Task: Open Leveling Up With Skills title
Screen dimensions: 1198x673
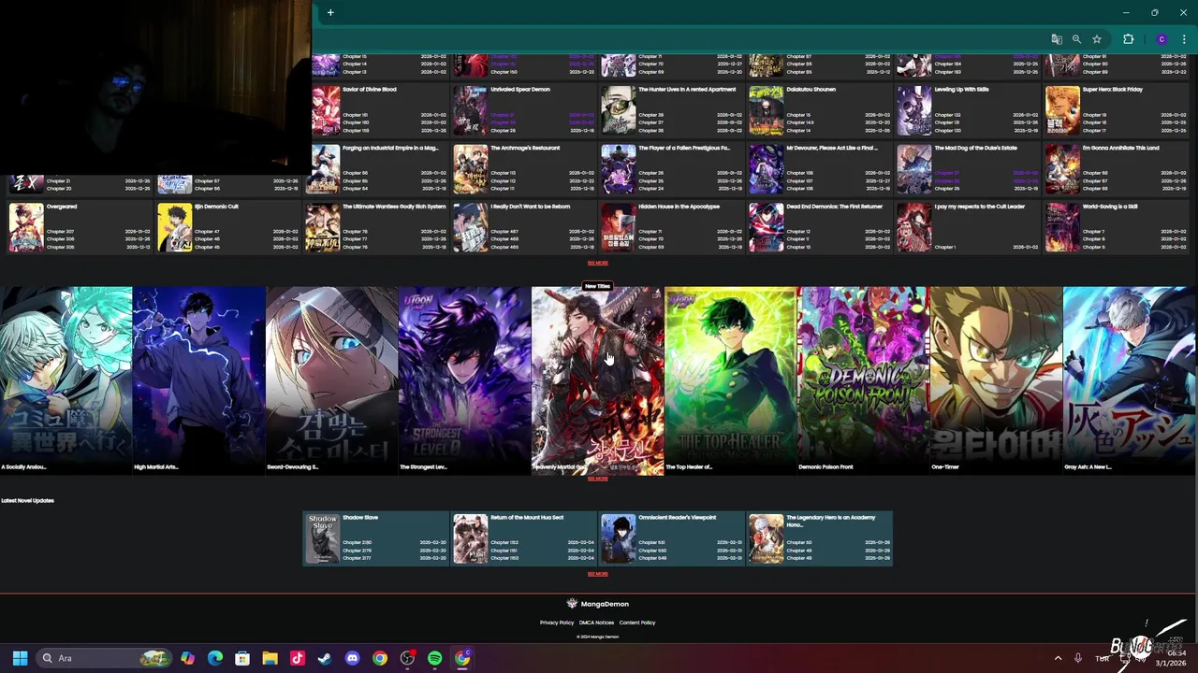Action: pyautogui.click(x=961, y=90)
